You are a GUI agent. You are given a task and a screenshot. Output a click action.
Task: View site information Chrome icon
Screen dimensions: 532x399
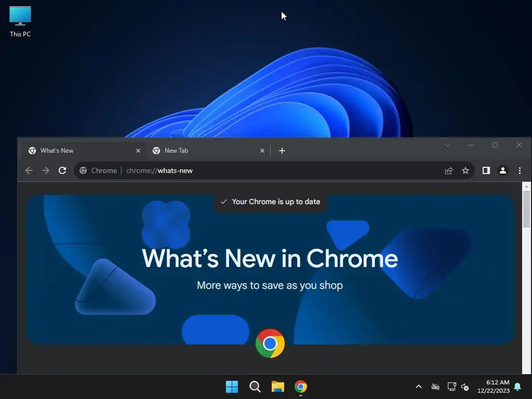(83, 170)
